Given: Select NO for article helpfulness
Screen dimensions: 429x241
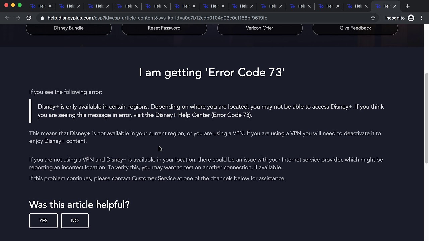Looking at the screenshot, I should (x=74, y=220).
